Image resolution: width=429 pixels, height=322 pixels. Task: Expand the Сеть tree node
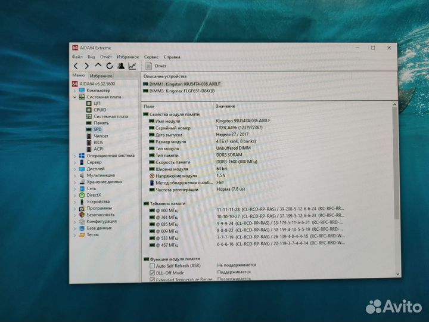74,188
